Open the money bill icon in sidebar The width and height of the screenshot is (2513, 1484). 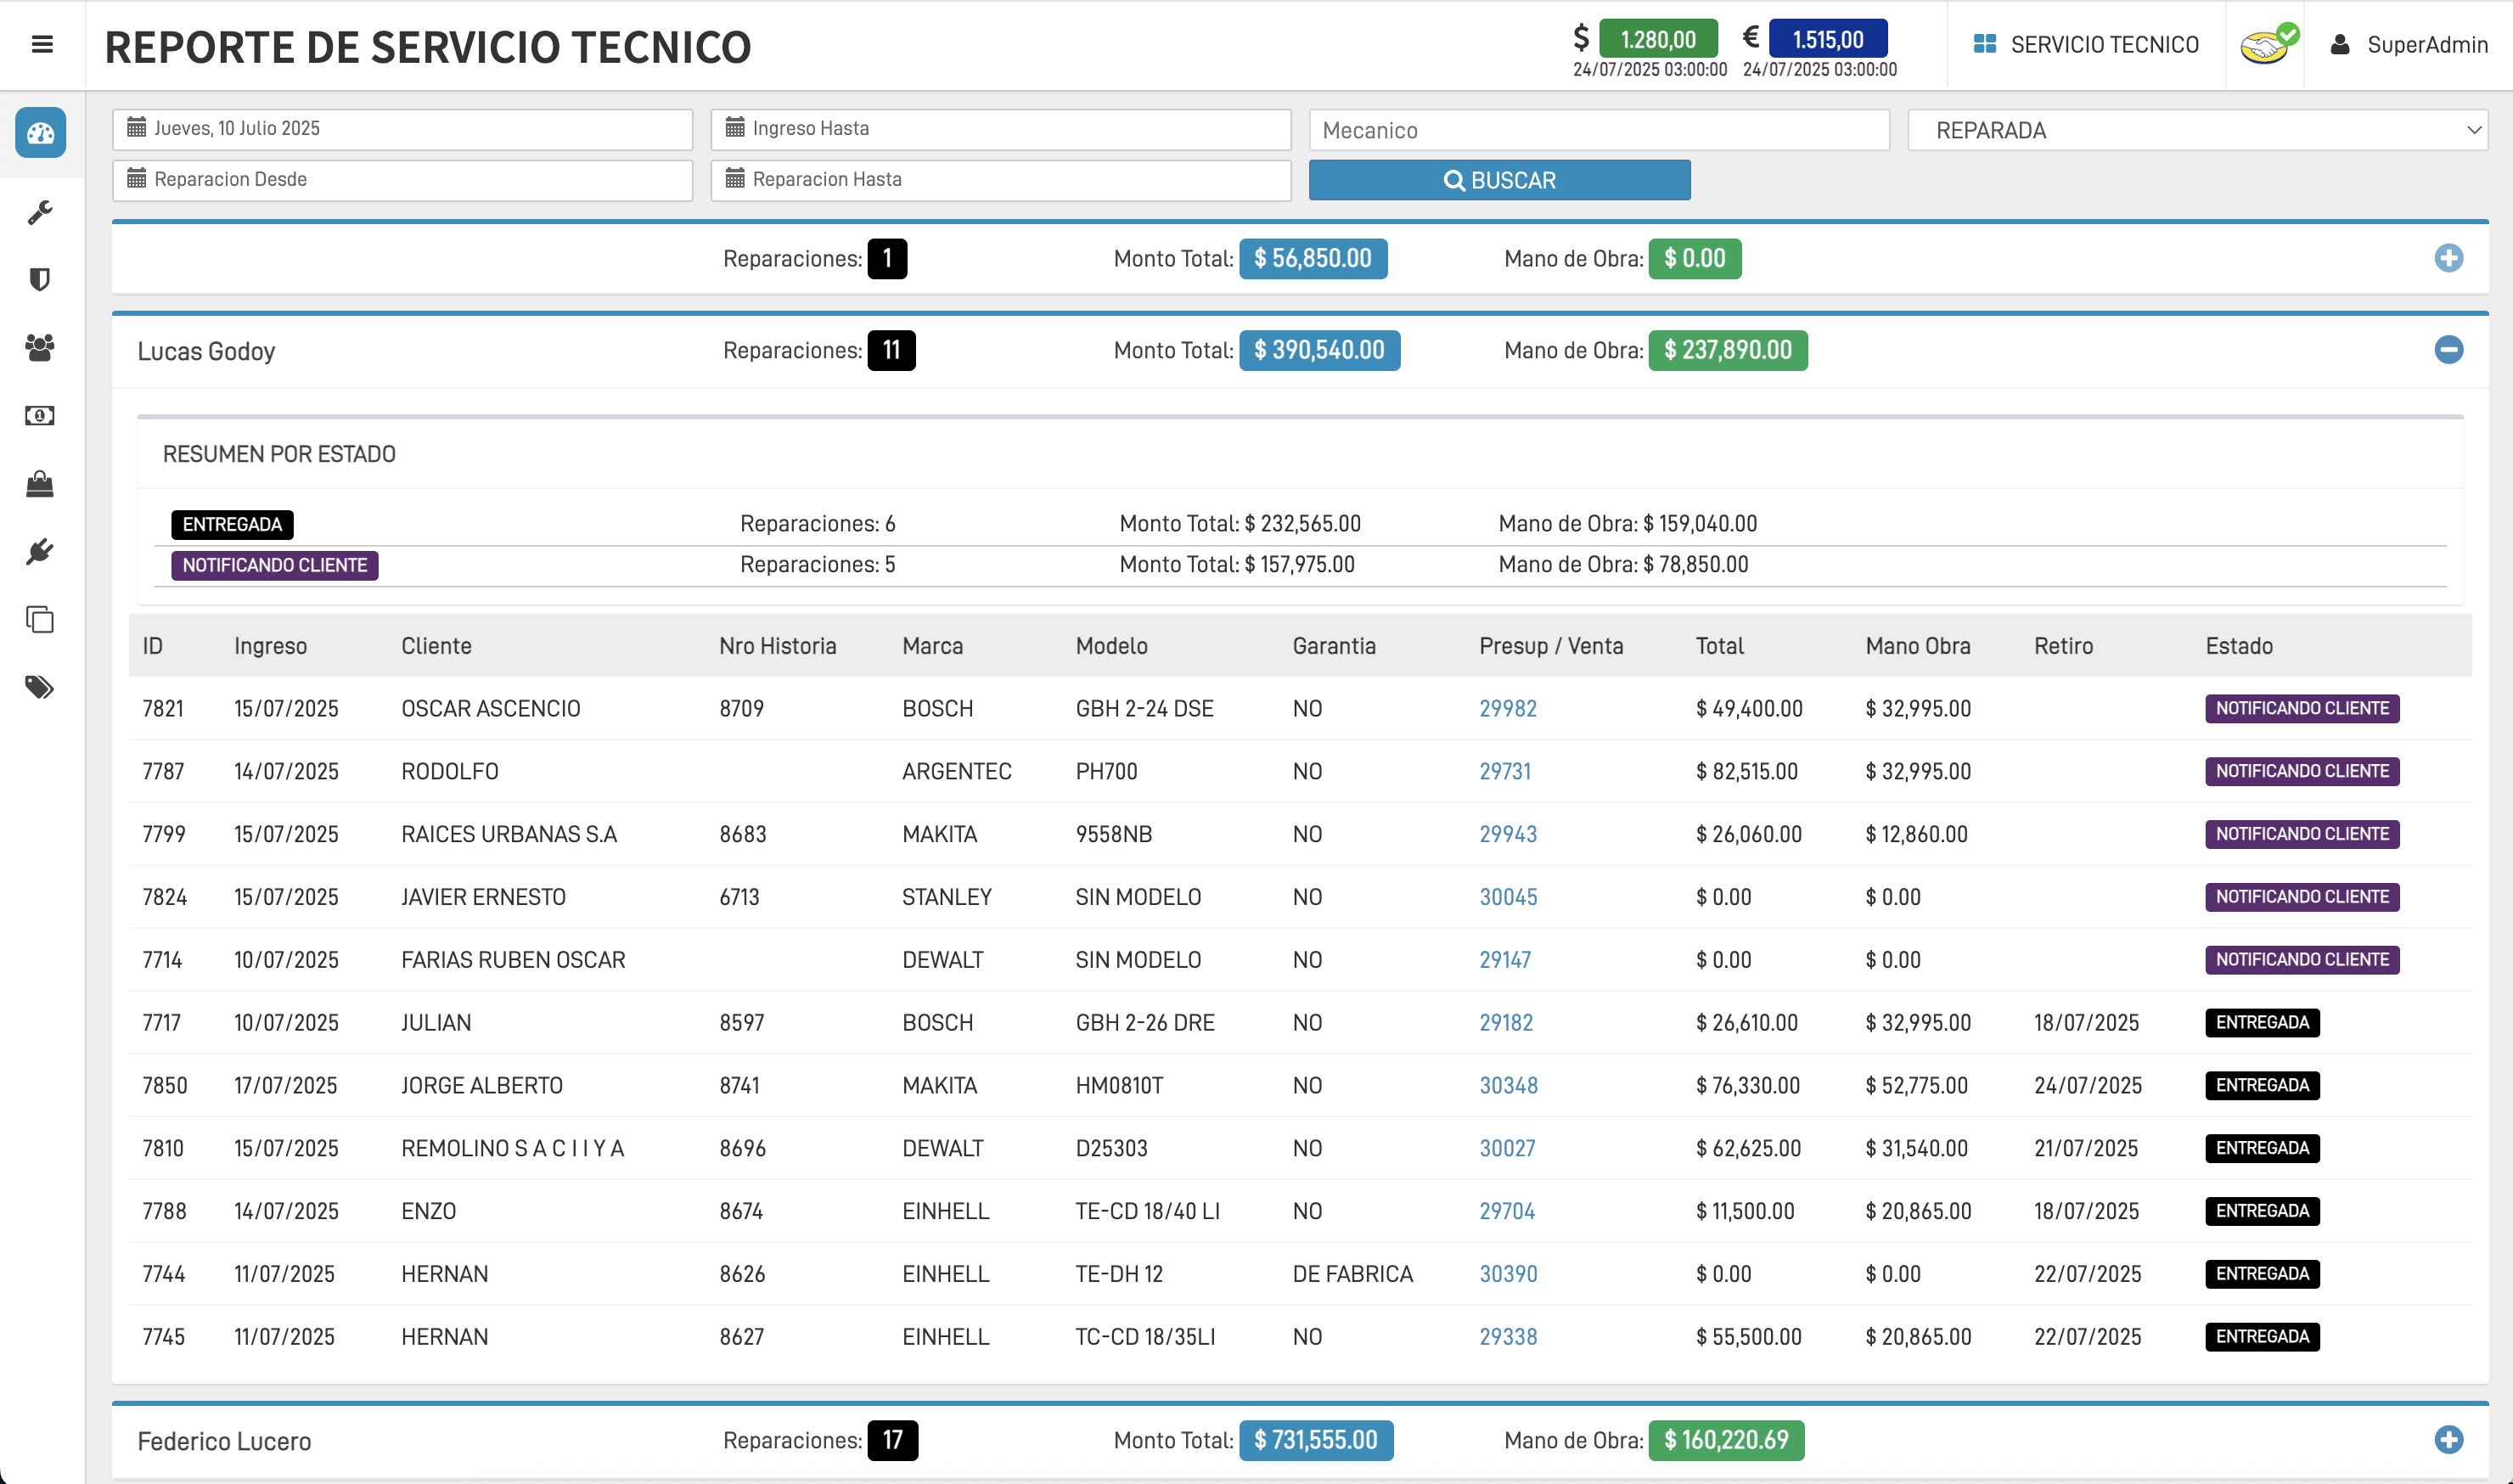(40, 416)
